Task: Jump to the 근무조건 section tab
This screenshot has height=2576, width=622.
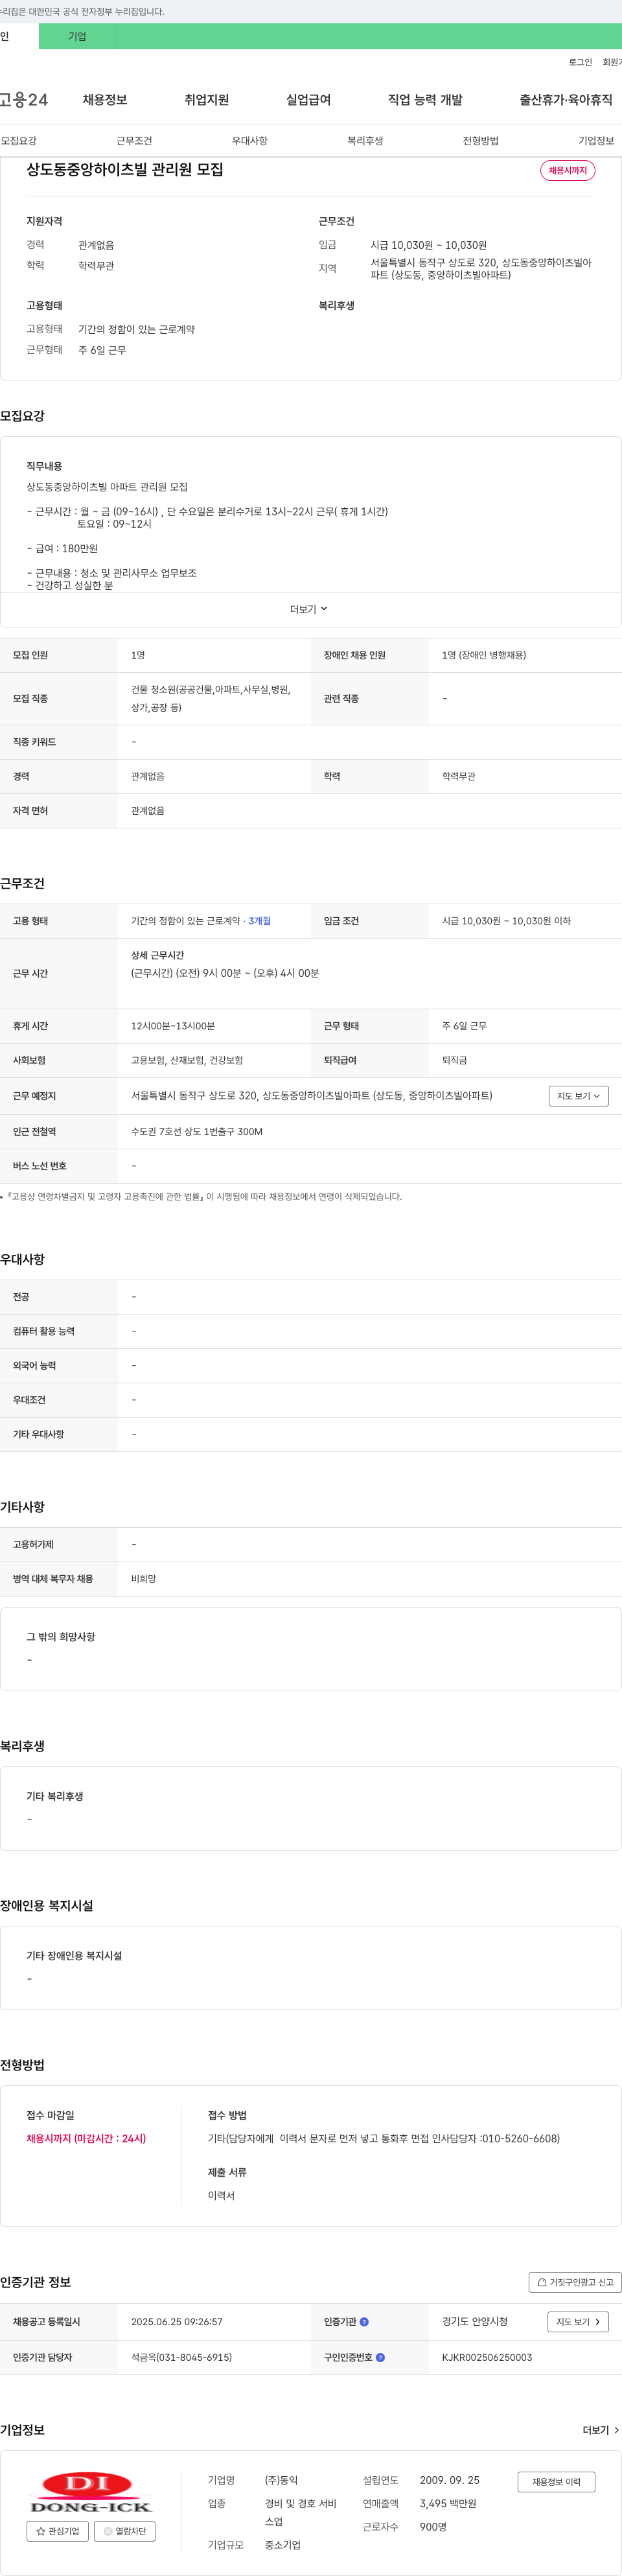Action: pos(134,141)
